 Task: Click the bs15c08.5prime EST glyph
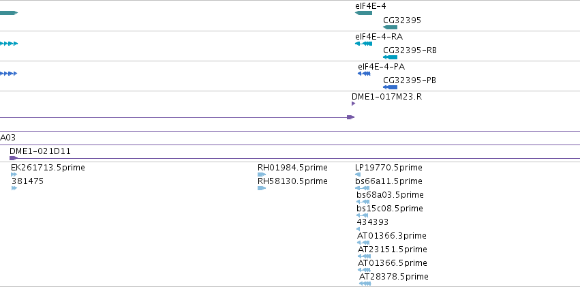tap(363, 215)
